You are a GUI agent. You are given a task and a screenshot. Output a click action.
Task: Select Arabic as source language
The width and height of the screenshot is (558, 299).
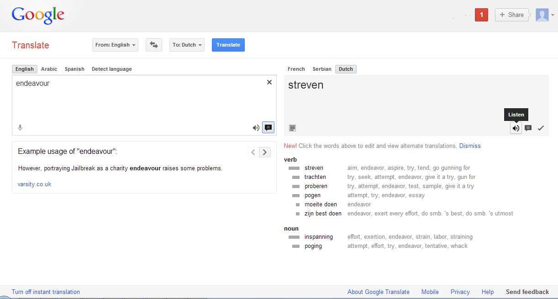[x=49, y=69]
